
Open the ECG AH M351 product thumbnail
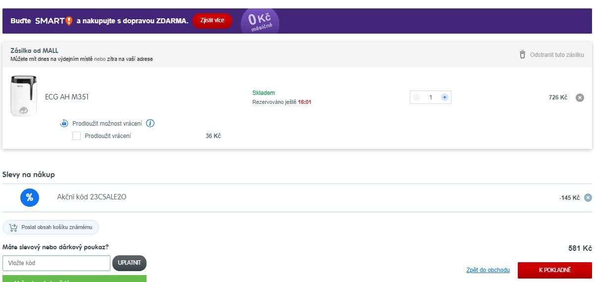(23, 96)
